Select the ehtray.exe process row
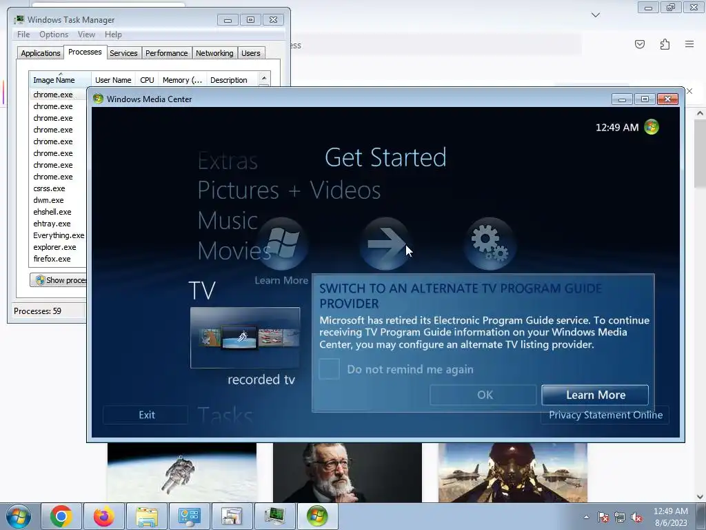 [x=58, y=224]
